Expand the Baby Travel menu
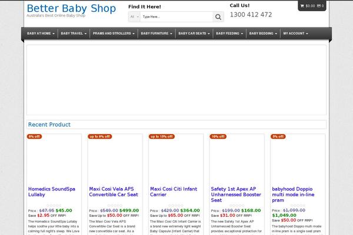The width and height of the screenshot is (353, 235). 74,33
